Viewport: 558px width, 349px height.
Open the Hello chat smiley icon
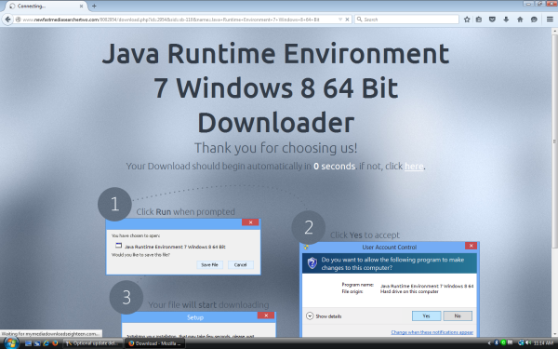pos(534,20)
